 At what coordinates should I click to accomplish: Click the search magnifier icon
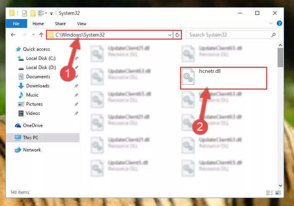point(274,35)
